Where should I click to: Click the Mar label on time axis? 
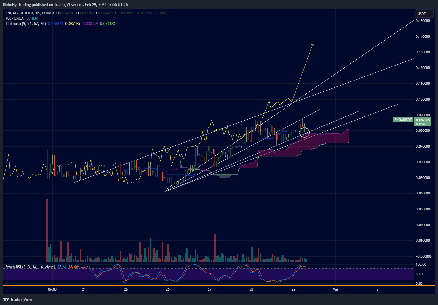335,289
